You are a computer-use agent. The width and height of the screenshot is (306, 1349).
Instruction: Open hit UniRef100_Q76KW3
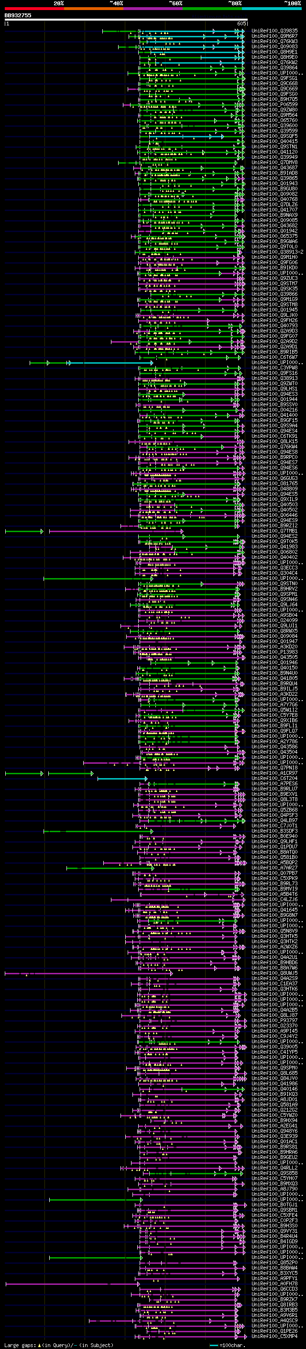pos(274,41)
